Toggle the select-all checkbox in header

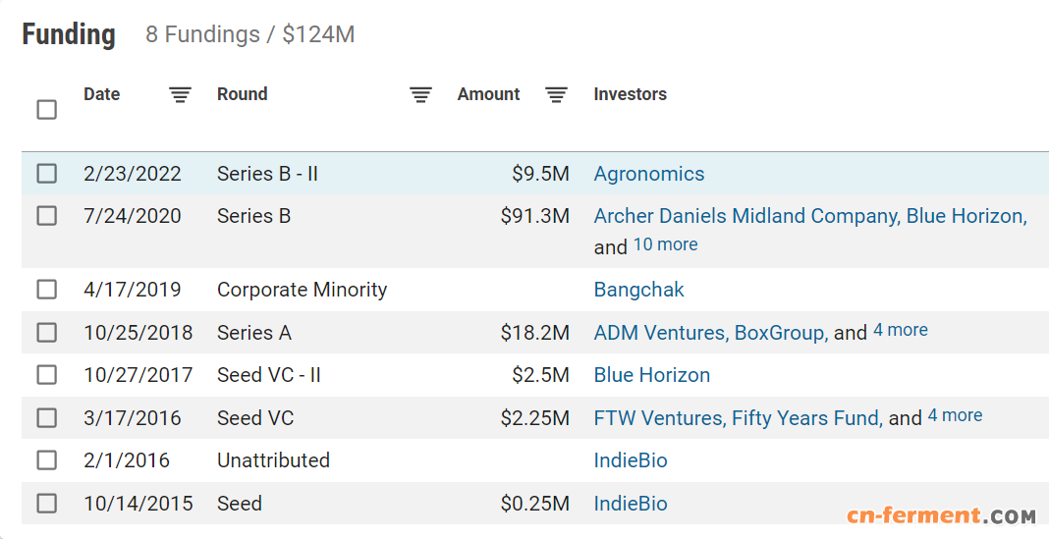[x=47, y=110]
